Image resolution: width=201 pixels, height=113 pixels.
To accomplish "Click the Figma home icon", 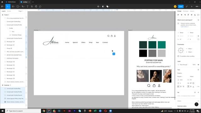I will 2,2.
